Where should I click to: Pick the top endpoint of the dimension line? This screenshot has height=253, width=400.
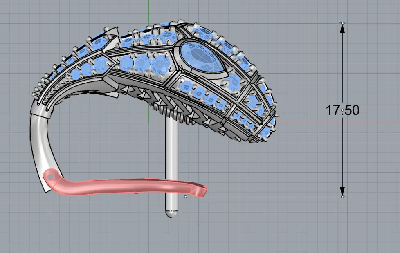342,23
